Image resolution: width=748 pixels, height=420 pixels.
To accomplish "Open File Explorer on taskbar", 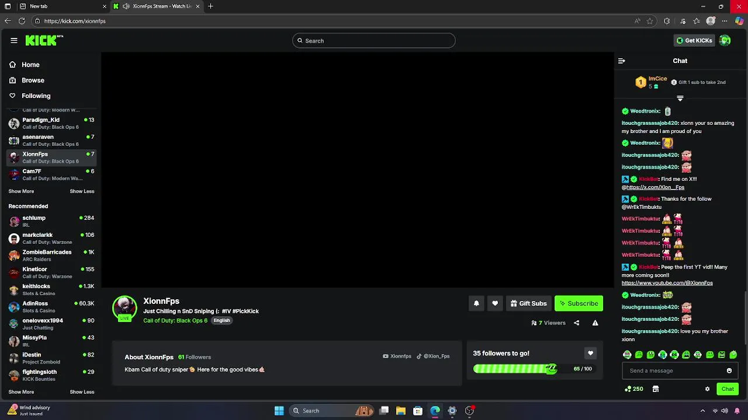I will [401, 411].
